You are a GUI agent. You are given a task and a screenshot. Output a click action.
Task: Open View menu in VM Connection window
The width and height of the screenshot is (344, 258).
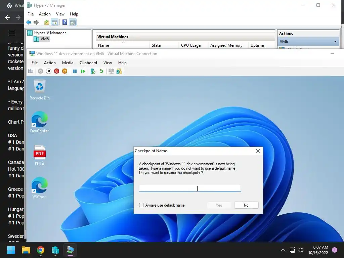(x=107, y=63)
